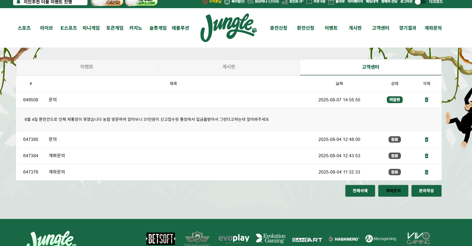
Task: Click delete icon on row 647376
Action: coord(426,172)
